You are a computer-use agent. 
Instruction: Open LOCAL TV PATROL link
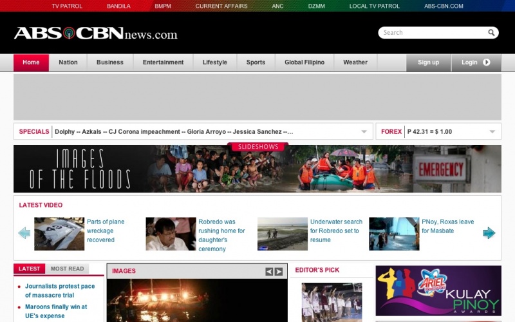(375, 6)
